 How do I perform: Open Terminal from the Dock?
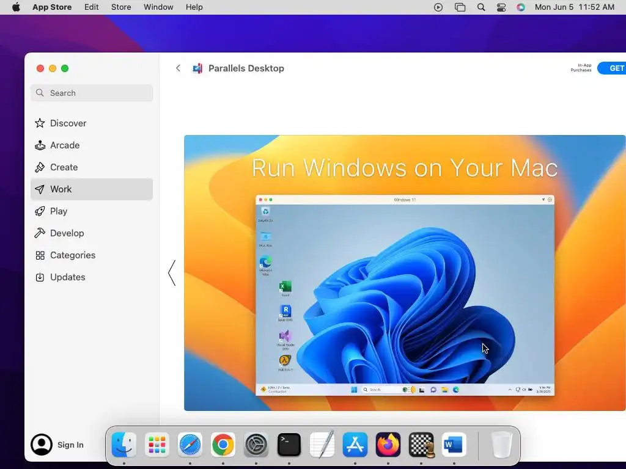[x=289, y=445]
